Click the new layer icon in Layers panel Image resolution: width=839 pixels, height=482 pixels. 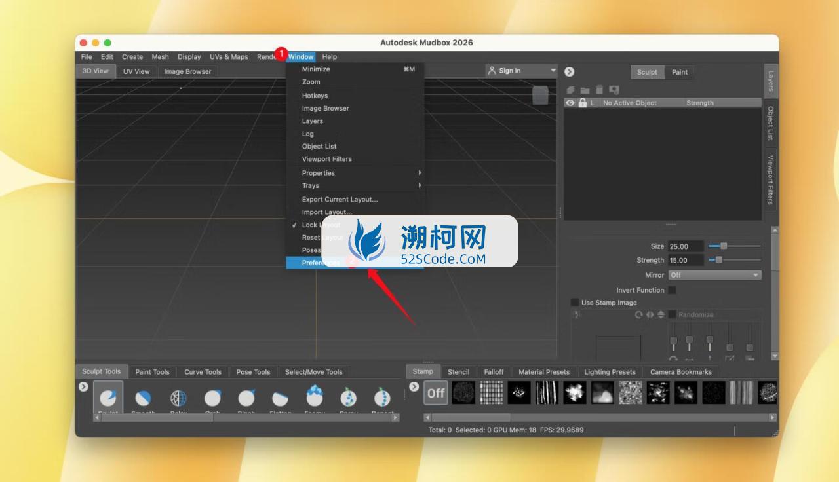(x=570, y=90)
